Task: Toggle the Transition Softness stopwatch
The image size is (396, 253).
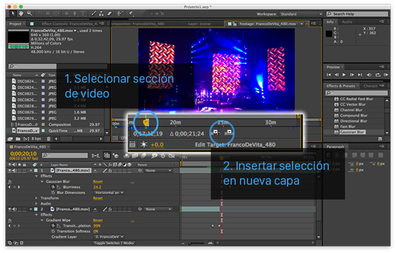Action: tap(53, 231)
